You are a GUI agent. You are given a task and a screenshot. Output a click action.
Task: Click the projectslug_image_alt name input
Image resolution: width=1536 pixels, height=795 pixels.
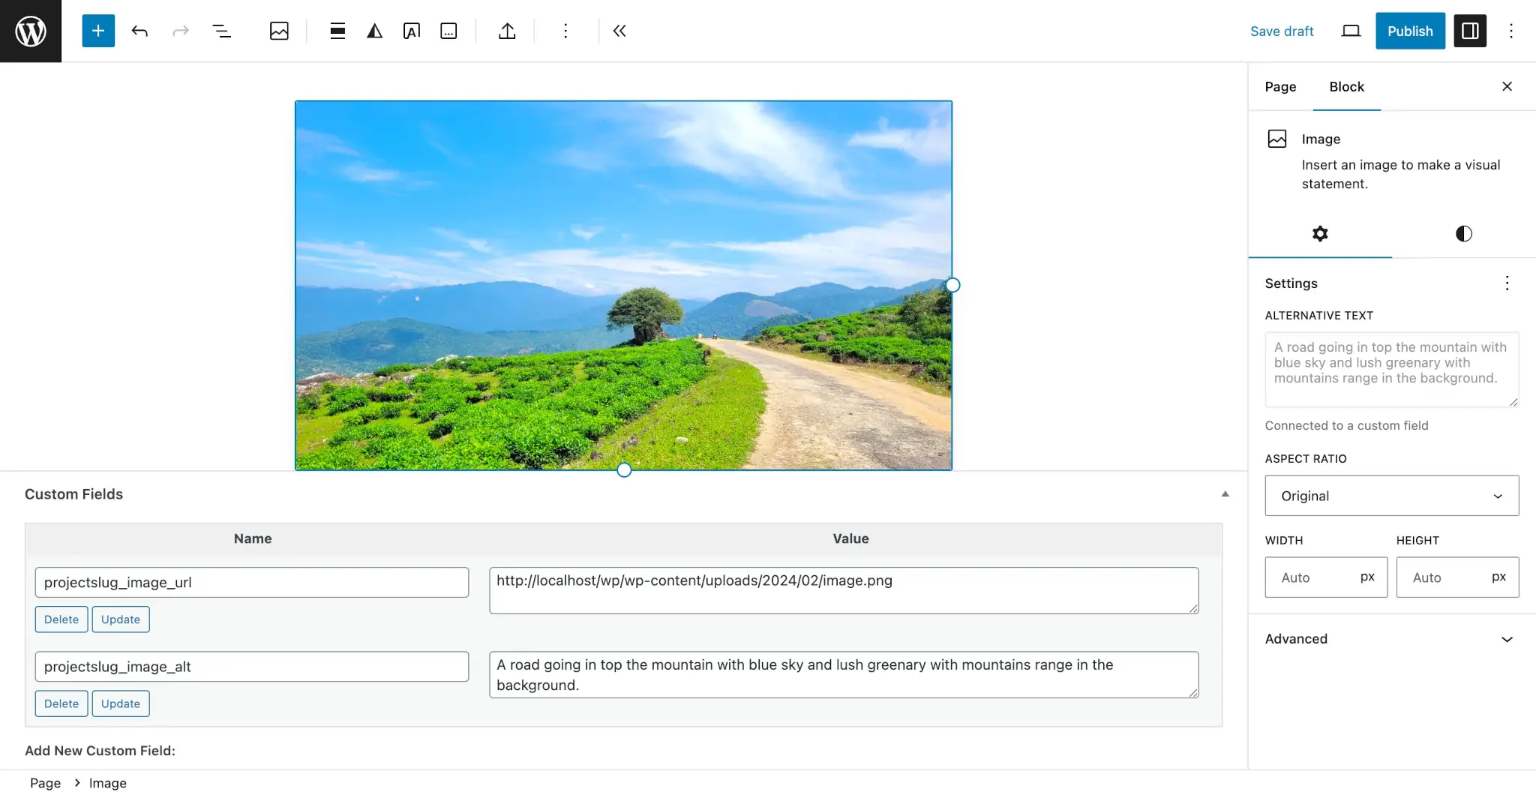[252, 667]
